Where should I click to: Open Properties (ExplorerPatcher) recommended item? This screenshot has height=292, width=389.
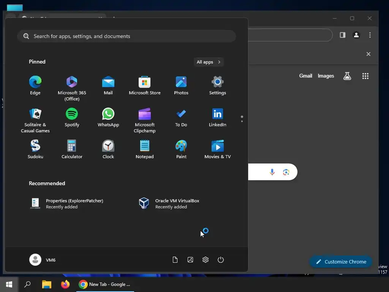click(x=66, y=204)
